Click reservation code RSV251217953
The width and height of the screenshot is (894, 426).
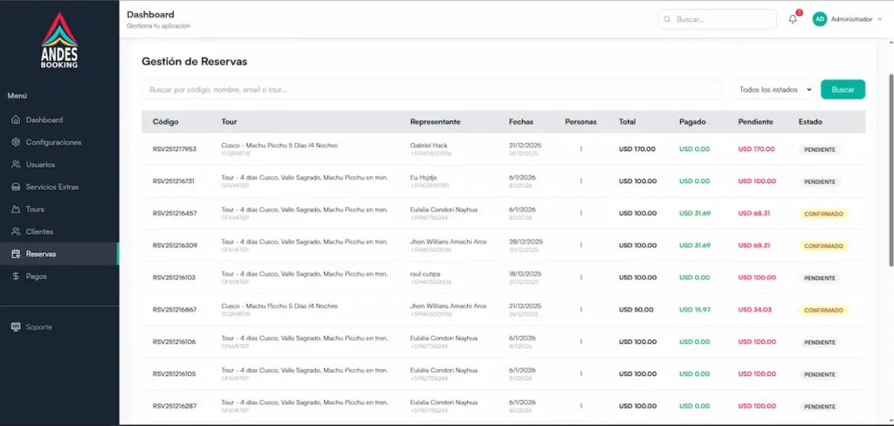[x=175, y=149]
